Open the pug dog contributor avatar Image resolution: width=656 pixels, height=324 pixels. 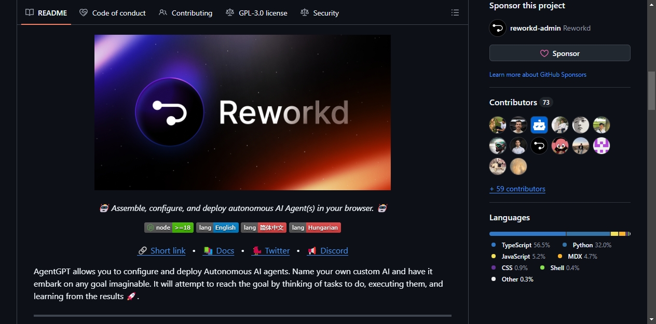[498, 166]
